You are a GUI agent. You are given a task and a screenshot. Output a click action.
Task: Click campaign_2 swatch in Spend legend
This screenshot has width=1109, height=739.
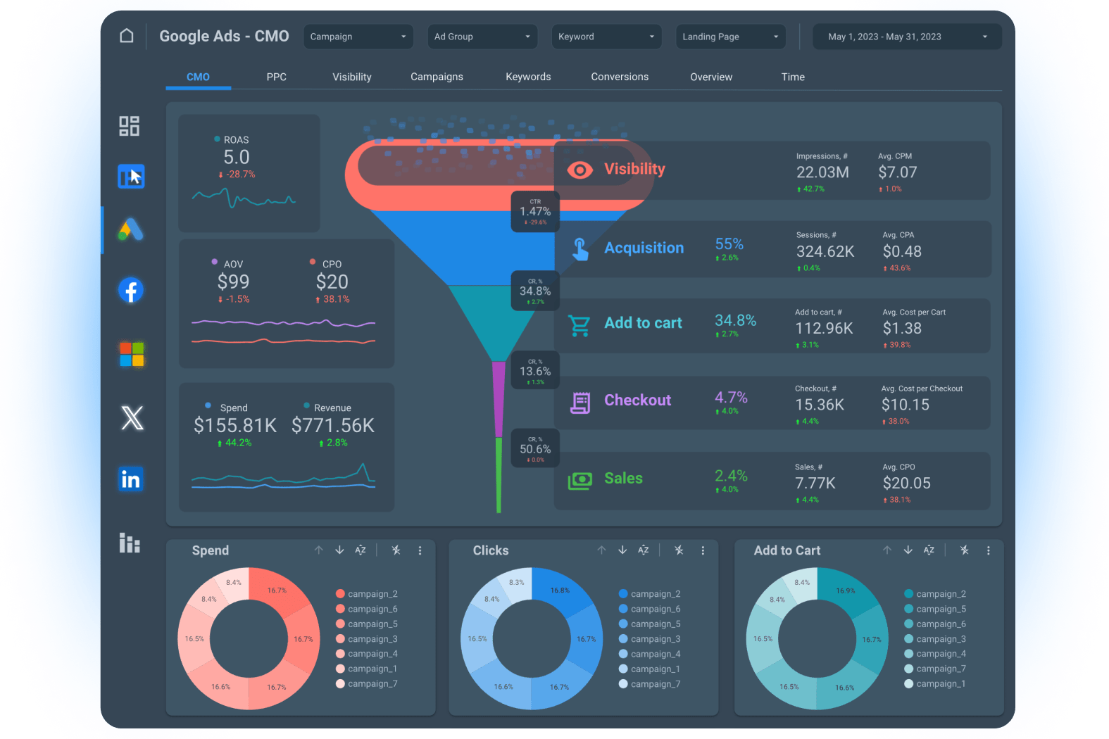pos(341,594)
